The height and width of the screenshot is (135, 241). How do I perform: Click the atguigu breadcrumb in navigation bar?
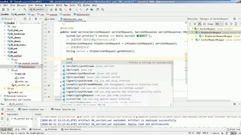click(x=53, y=14)
